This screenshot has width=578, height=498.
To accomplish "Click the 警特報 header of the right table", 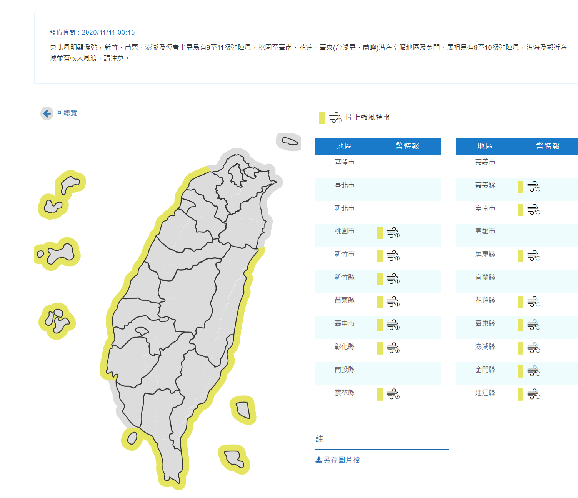I will (x=548, y=146).
